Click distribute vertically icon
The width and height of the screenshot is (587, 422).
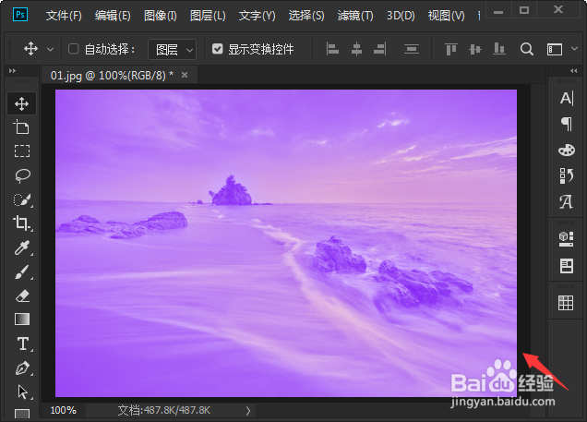(412, 49)
